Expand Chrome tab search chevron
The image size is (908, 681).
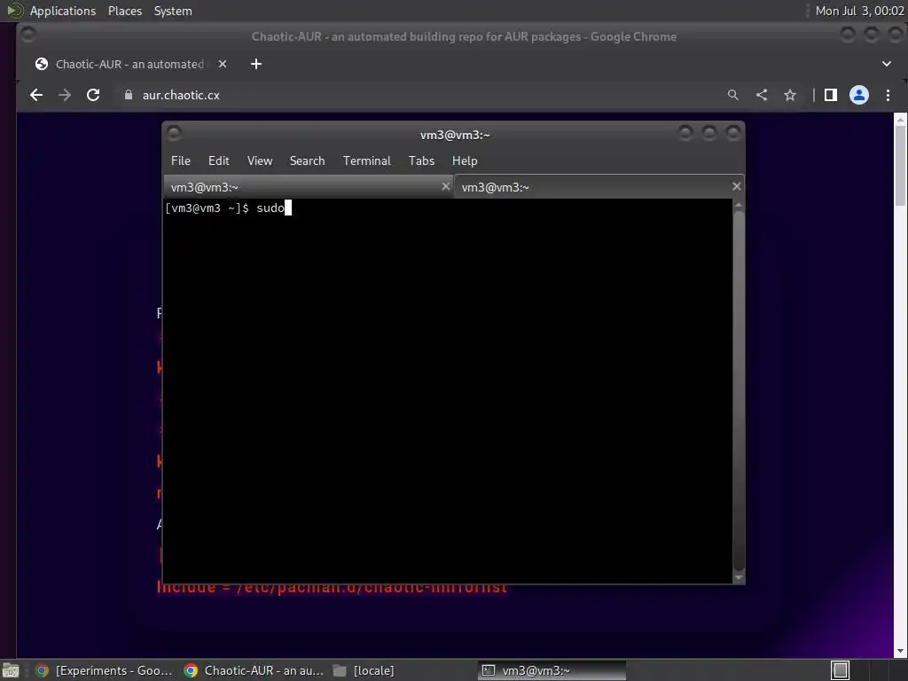pos(887,64)
